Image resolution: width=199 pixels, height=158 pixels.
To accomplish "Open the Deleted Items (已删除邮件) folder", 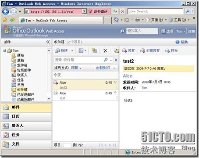I will [x=23, y=99].
